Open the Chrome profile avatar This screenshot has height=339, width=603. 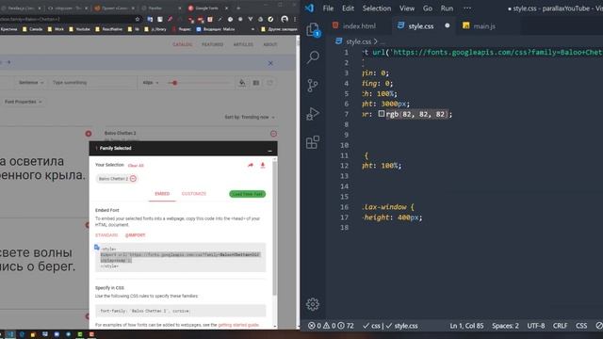pos(285,19)
